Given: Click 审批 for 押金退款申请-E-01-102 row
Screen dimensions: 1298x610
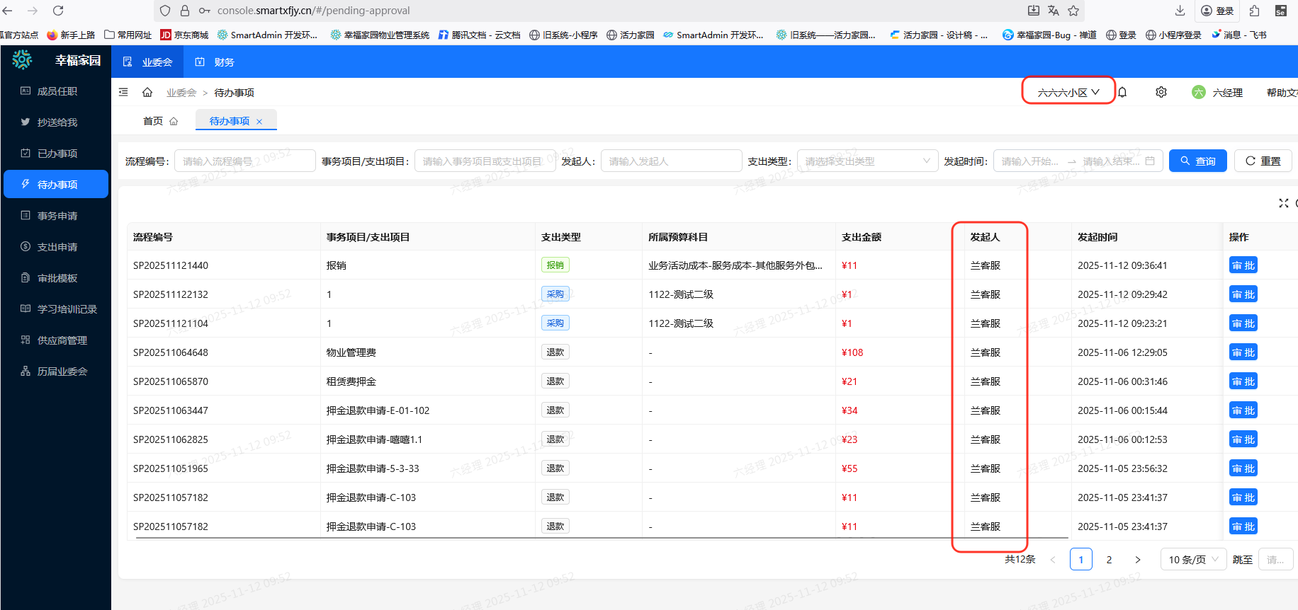Looking at the screenshot, I should [1243, 410].
